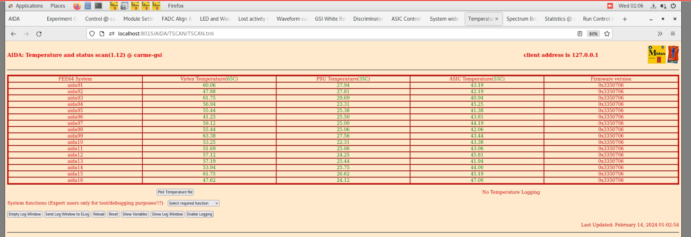The width and height of the screenshot is (691, 237).
Task: Click Send Log Window to ELog
Action: [x=67, y=214]
